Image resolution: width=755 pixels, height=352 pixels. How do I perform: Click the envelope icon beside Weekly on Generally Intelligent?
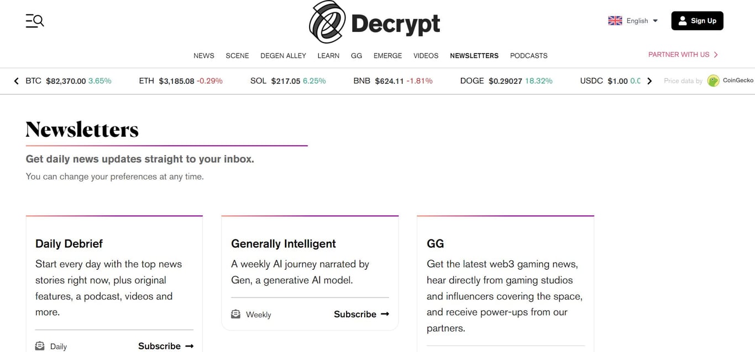click(x=235, y=314)
